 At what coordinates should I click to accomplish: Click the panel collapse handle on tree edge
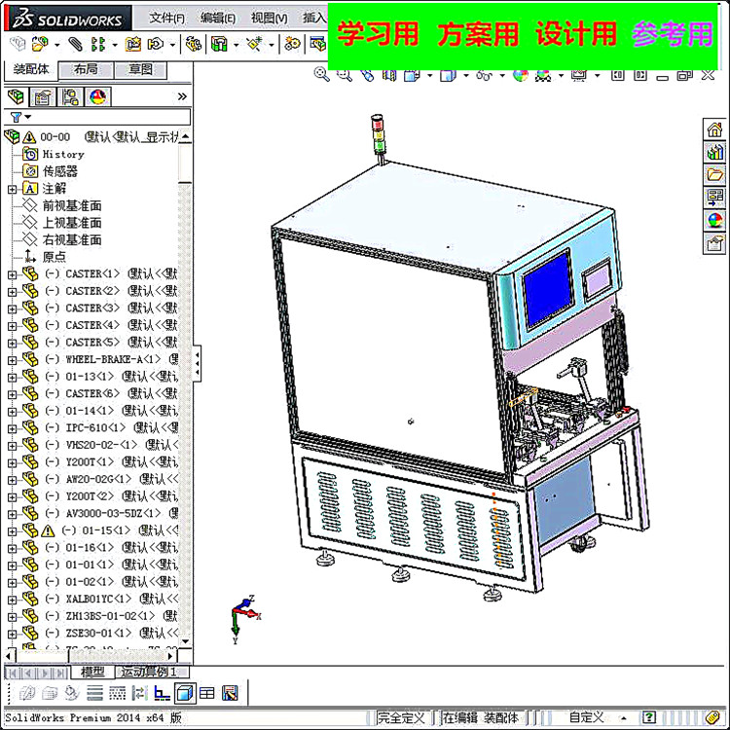point(198,364)
